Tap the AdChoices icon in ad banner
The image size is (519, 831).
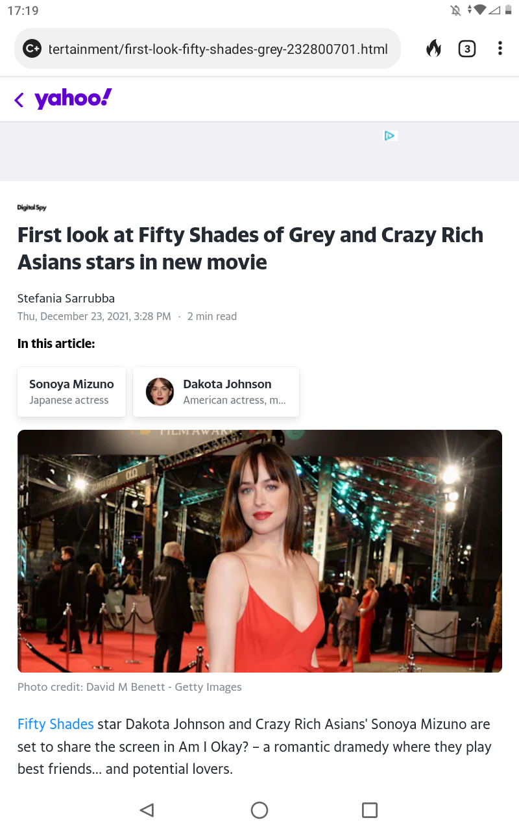pyautogui.click(x=390, y=136)
